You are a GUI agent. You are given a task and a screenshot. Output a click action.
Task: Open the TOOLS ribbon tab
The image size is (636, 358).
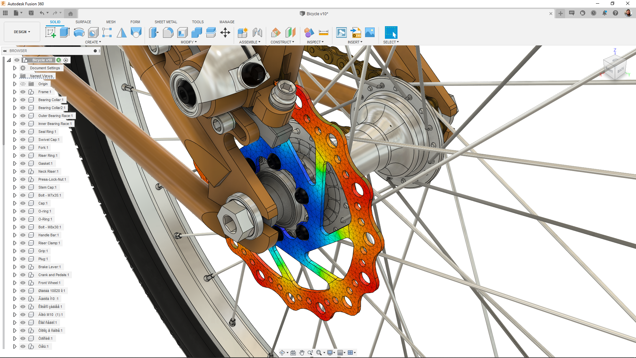pyautogui.click(x=198, y=22)
